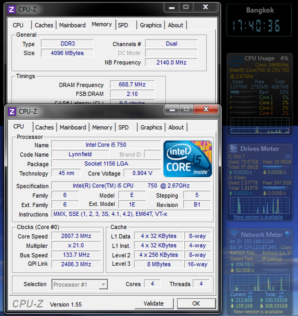The image size is (298, 316).
Task: Click the Network Meter traffic graph
Action: tap(260, 282)
